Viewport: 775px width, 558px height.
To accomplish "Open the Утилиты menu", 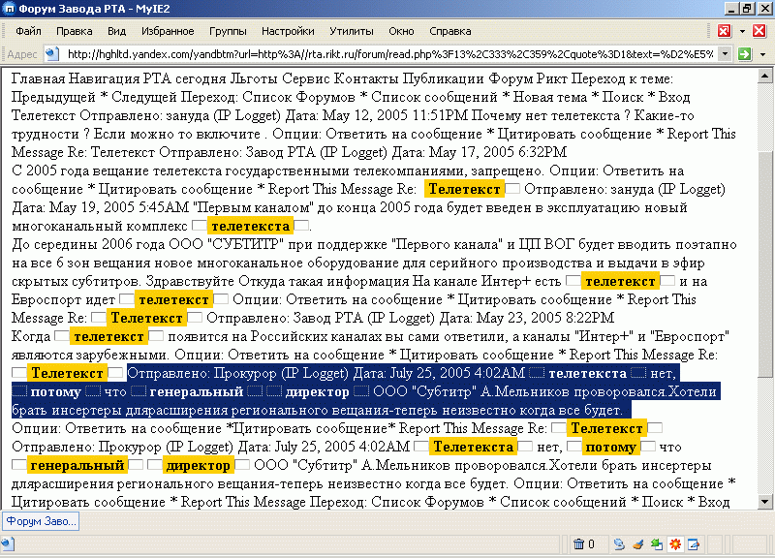I will tap(352, 31).
